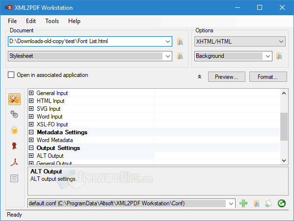Open the Help menu

[74, 21]
